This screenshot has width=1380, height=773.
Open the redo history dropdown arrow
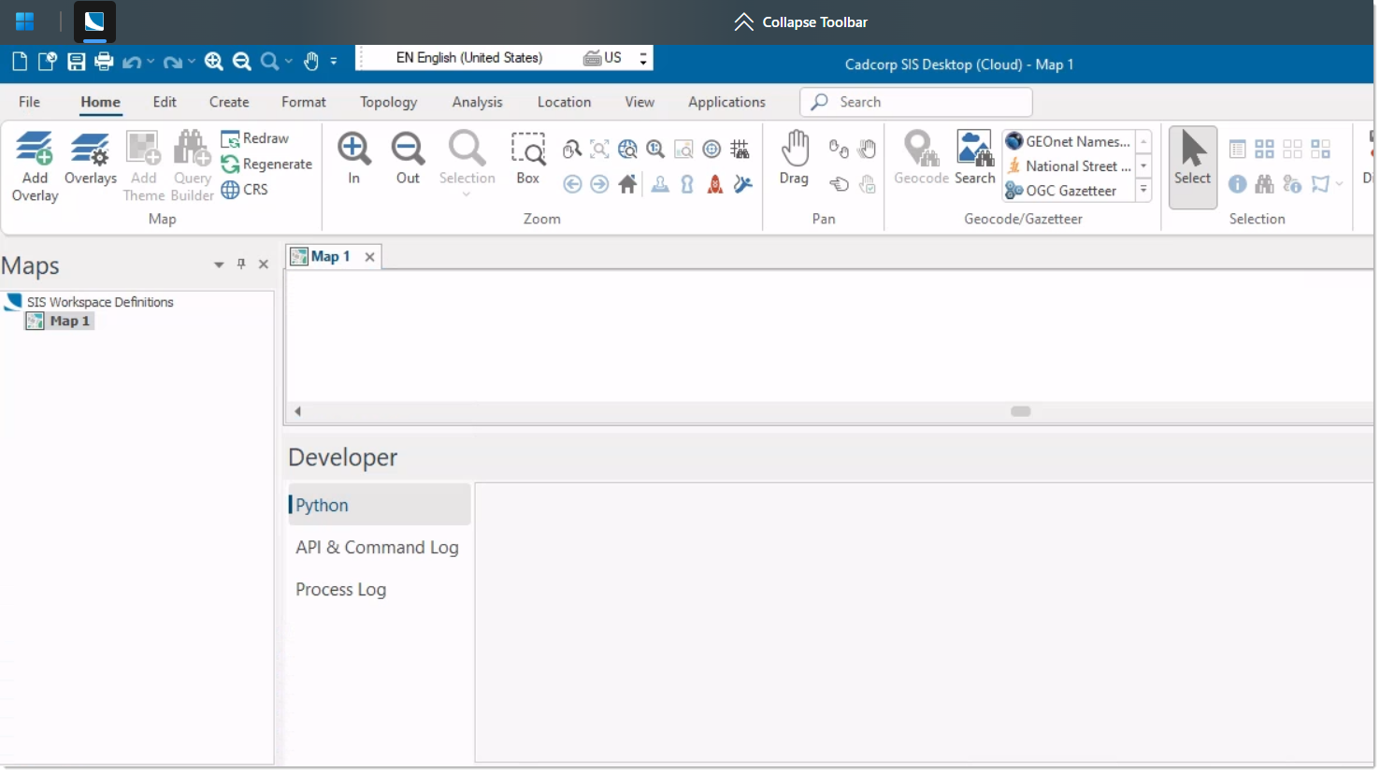click(x=192, y=62)
